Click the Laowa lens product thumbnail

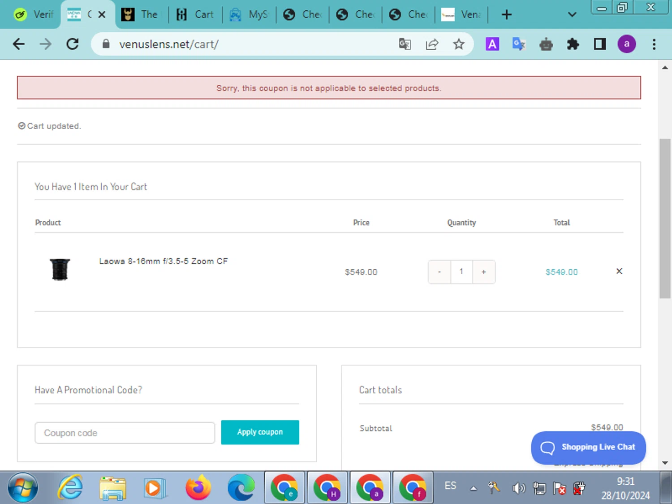click(x=60, y=269)
